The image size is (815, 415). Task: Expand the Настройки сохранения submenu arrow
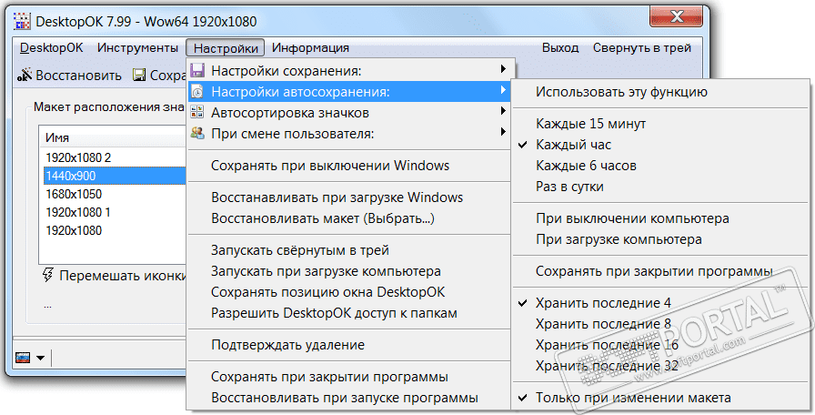503,70
